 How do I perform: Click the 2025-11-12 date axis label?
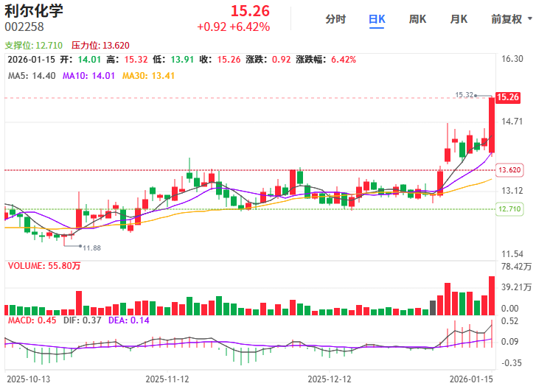point(167,379)
